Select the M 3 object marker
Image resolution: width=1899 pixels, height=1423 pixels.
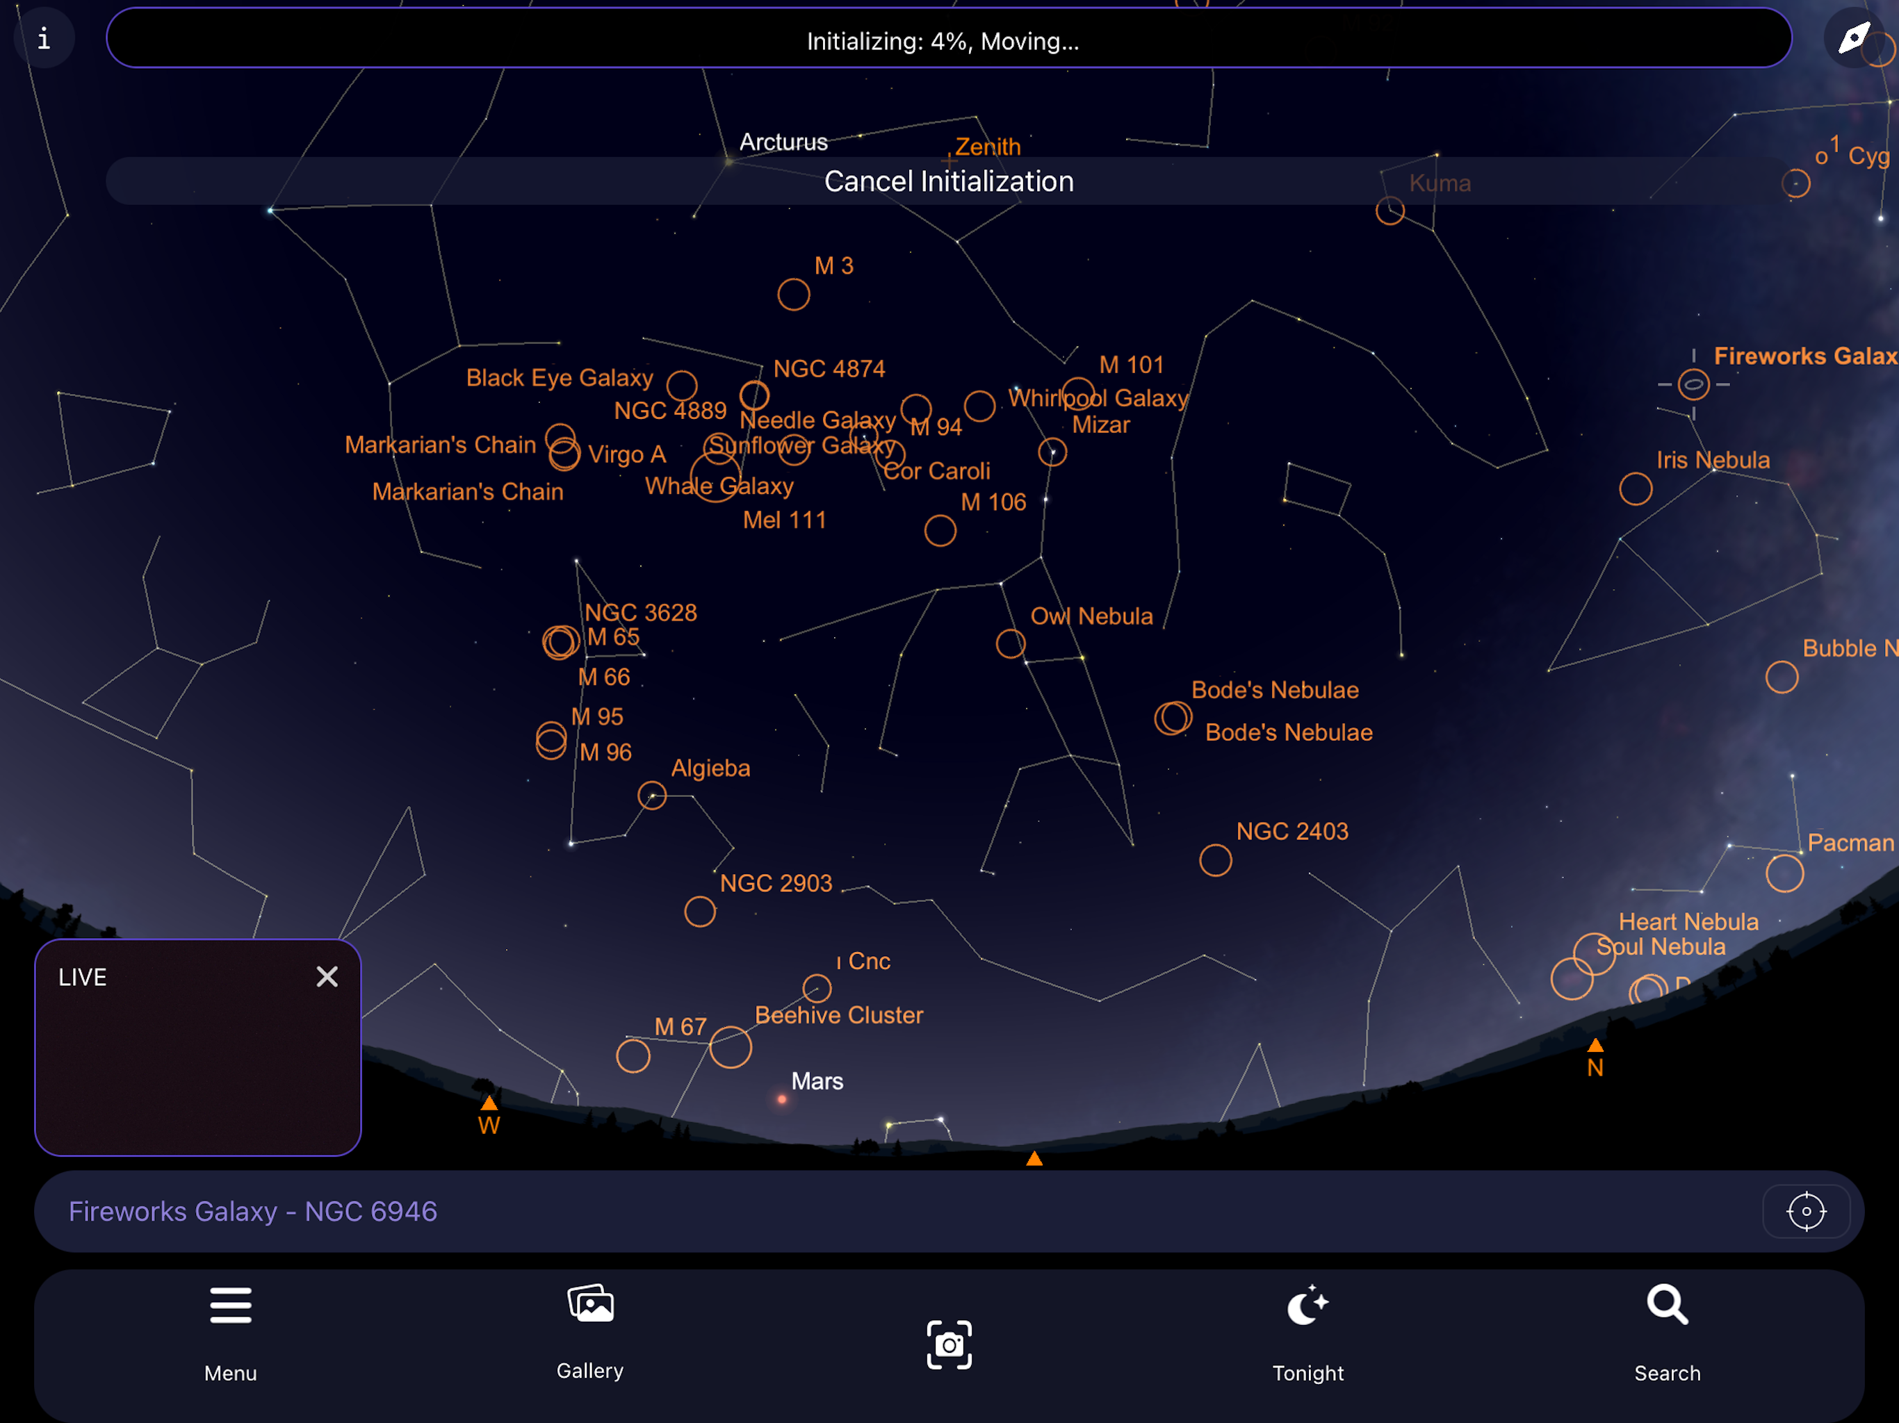click(794, 295)
